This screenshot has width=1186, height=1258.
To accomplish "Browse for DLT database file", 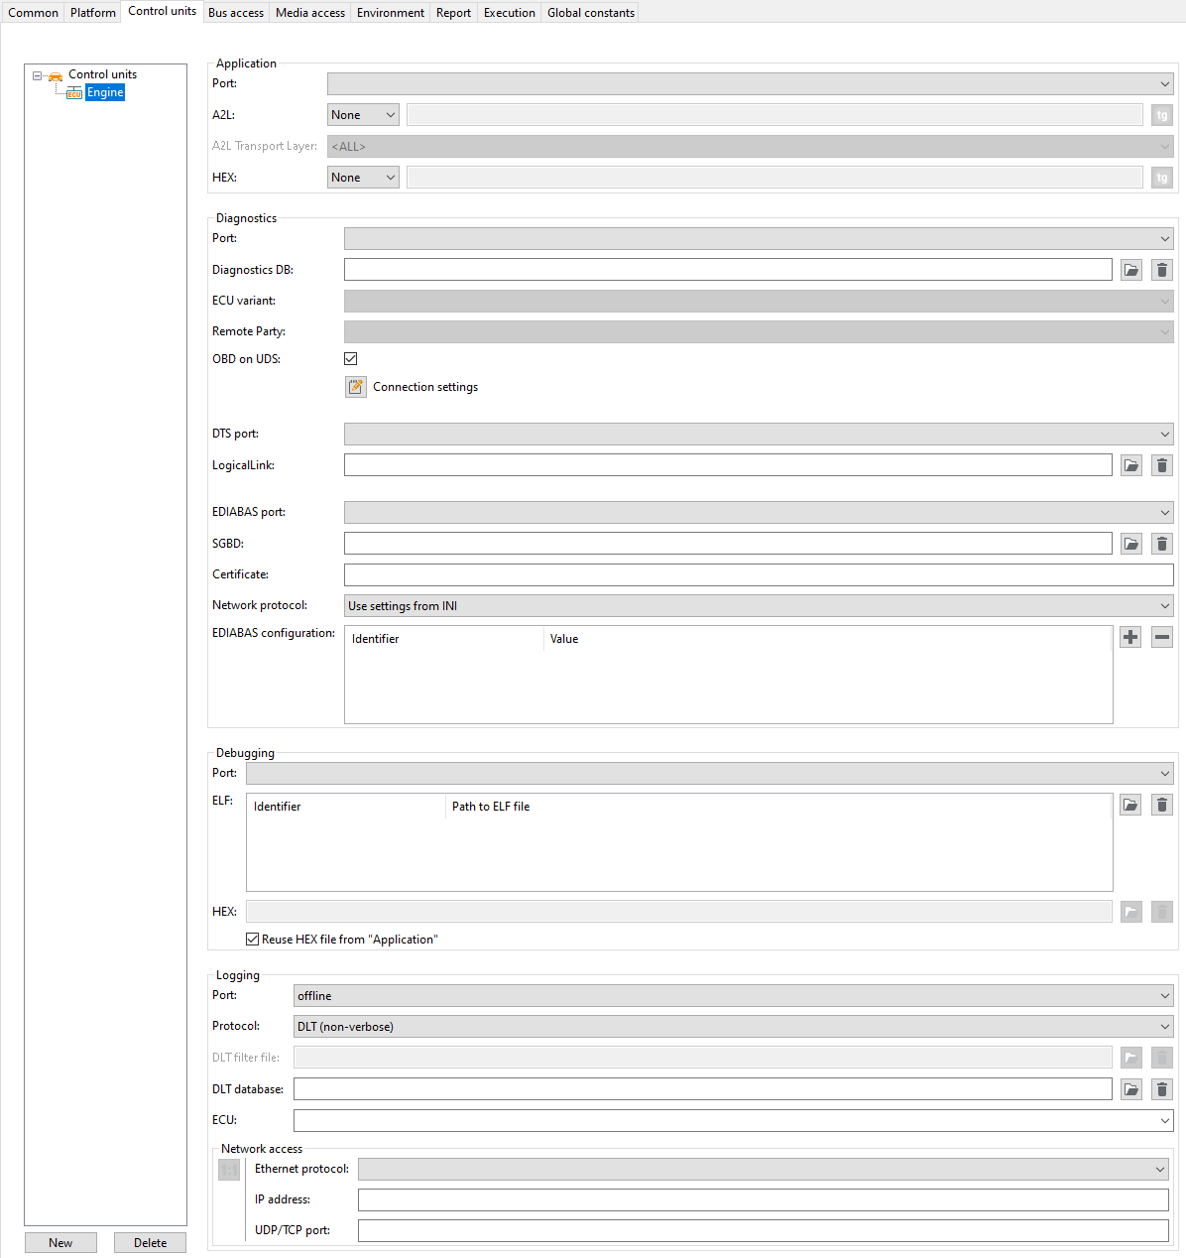I will 1131,1089.
